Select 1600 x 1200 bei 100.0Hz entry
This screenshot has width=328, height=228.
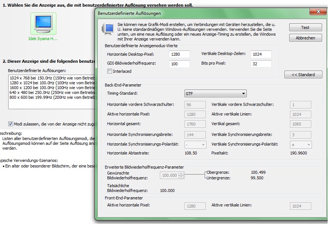pos(52,88)
